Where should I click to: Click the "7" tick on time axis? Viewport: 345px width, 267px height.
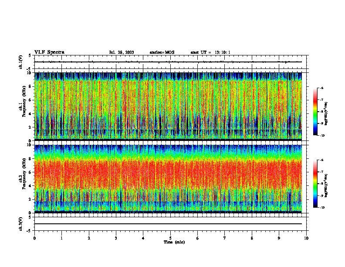click(x=225, y=238)
